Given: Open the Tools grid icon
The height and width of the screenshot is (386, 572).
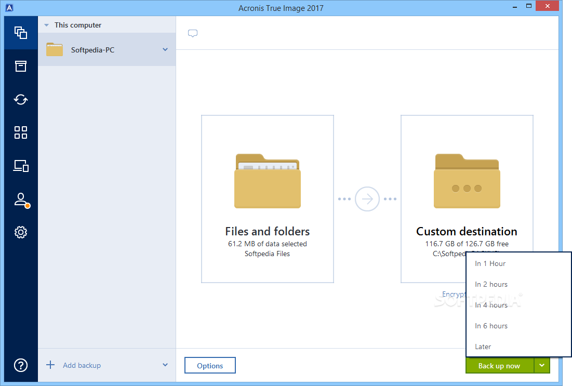Looking at the screenshot, I should pyautogui.click(x=21, y=132).
